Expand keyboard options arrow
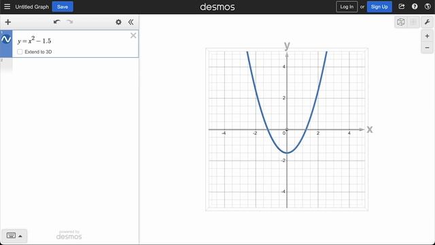The height and width of the screenshot is (245, 435). (x=20, y=236)
